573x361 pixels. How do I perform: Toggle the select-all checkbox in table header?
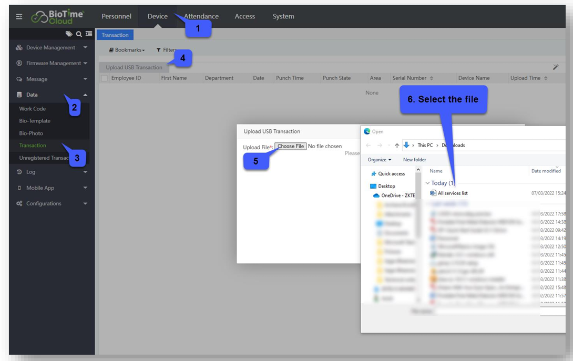(x=104, y=78)
